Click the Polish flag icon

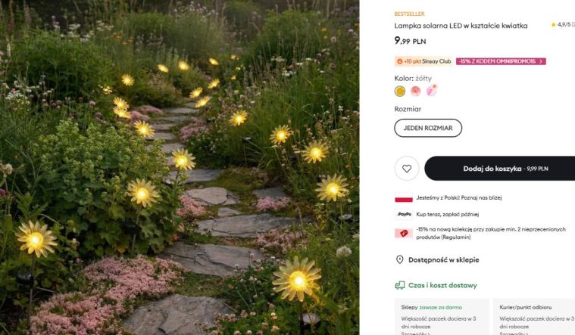coord(404,198)
